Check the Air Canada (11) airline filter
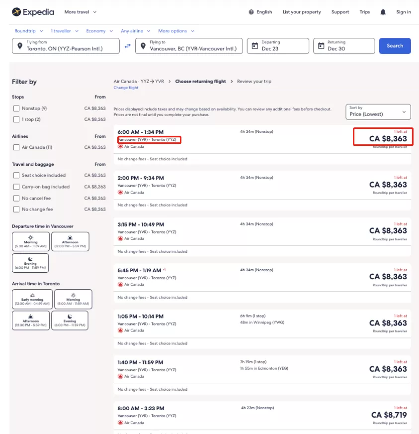The height and width of the screenshot is (434, 419). coord(16,147)
